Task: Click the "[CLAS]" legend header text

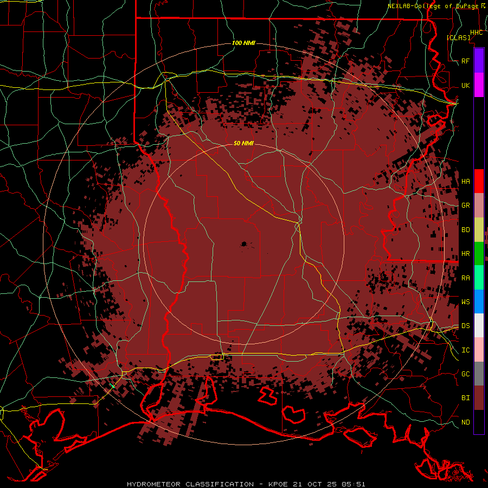Action: pos(458,37)
